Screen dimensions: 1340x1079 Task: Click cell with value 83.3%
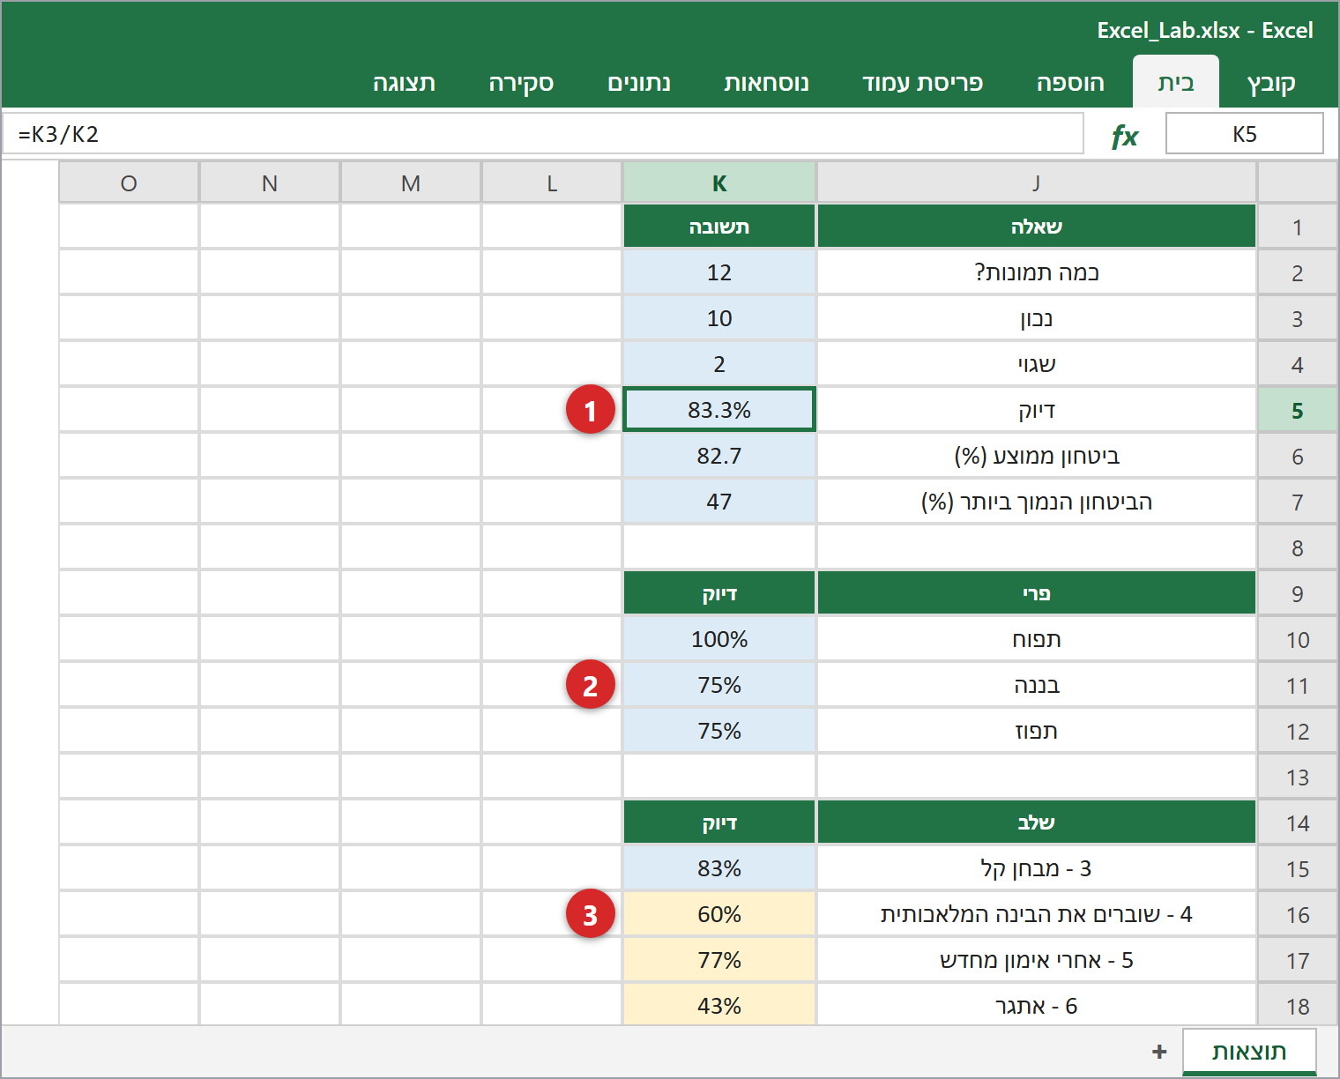[719, 410]
